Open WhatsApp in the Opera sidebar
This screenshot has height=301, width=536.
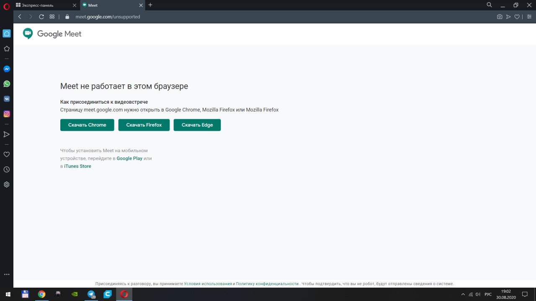click(7, 84)
